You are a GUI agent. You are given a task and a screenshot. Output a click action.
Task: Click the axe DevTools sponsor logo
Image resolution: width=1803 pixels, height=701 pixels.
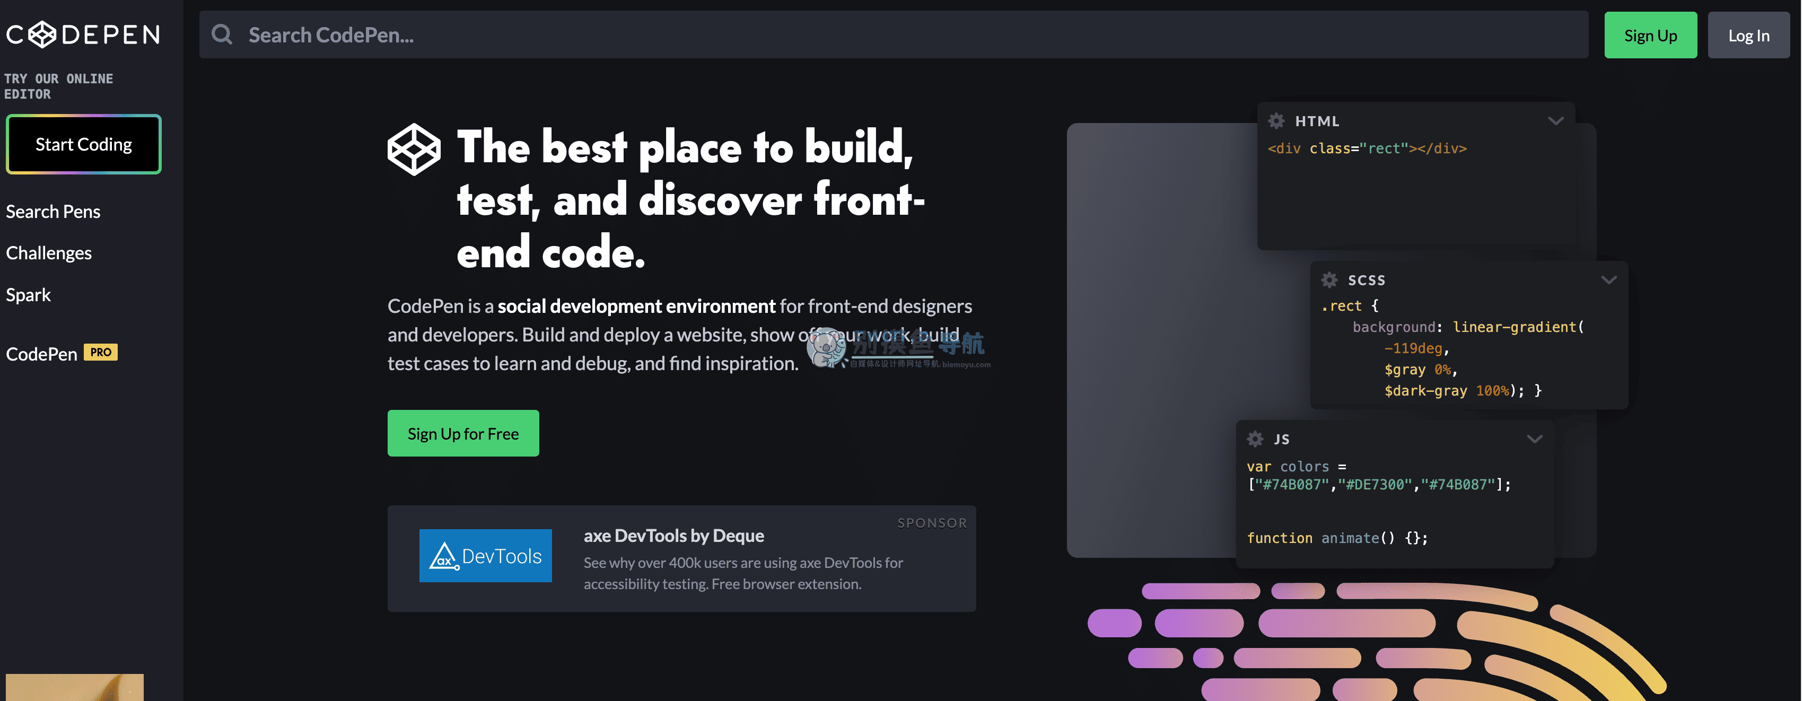coord(485,556)
